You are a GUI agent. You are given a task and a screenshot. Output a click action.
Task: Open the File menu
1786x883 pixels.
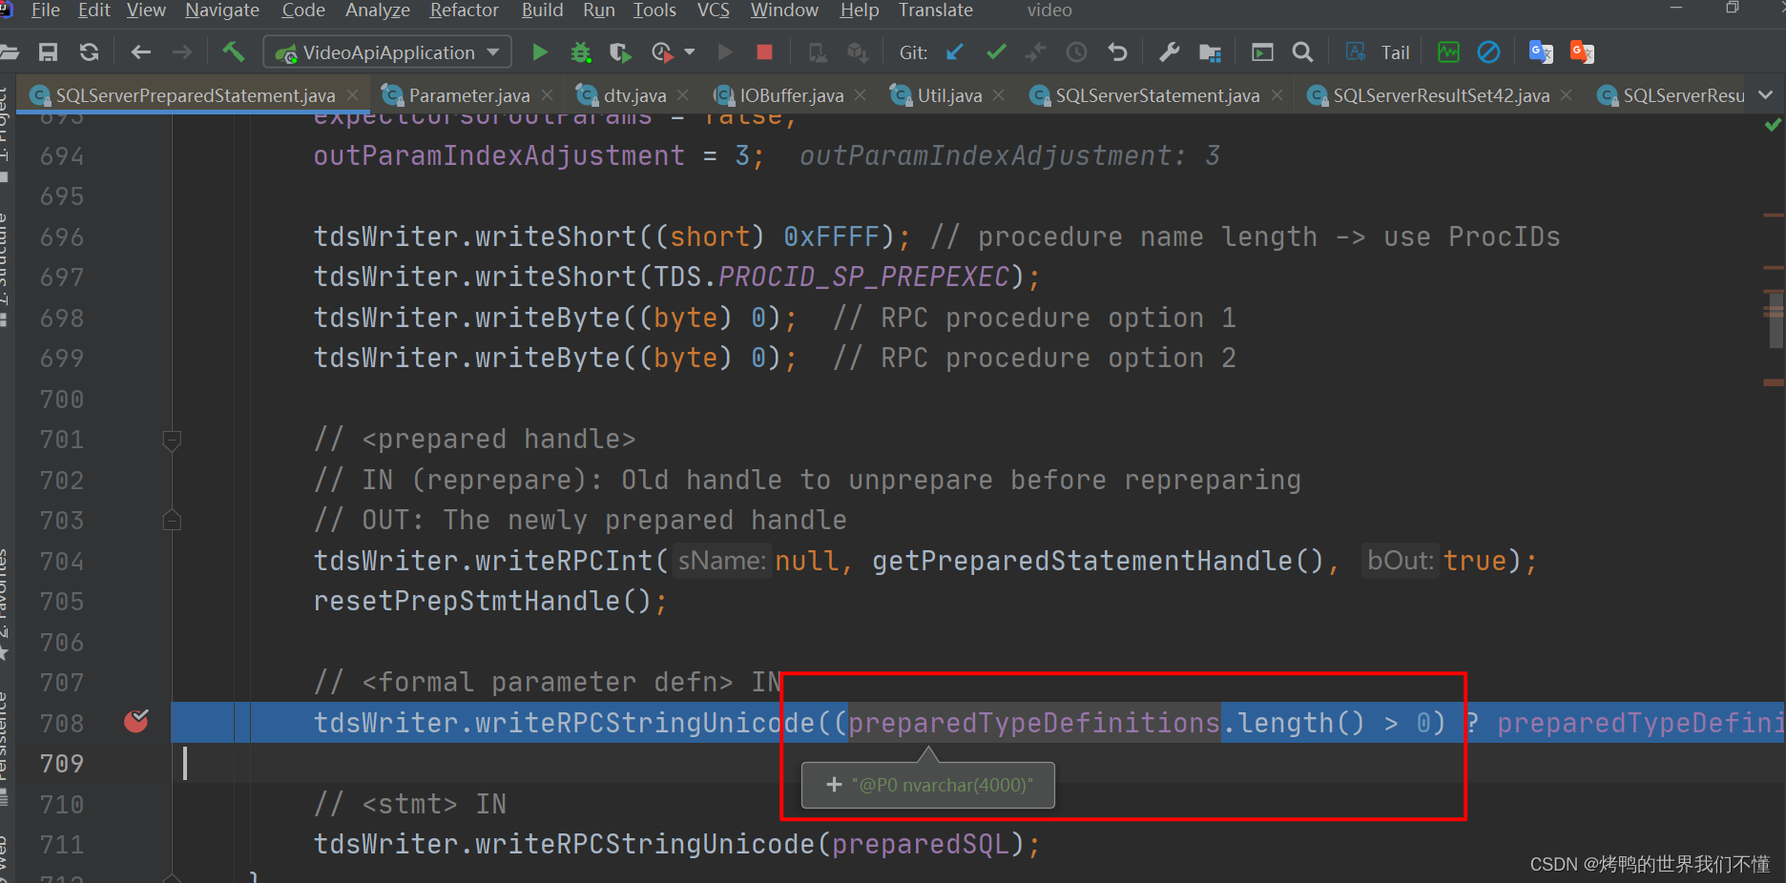click(x=46, y=10)
